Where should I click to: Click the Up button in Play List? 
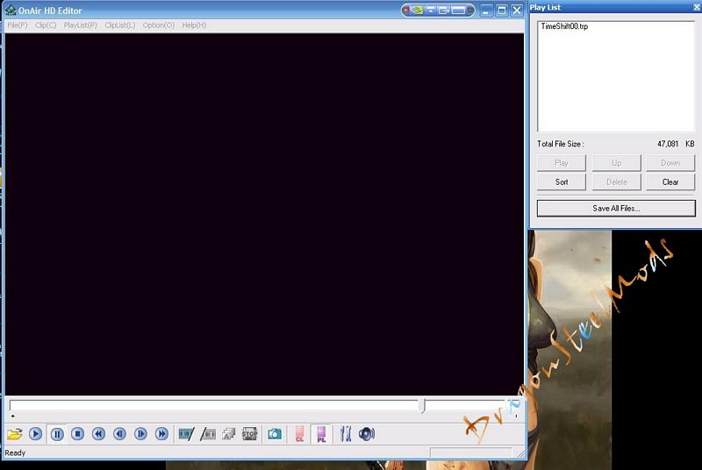[x=617, y=163]
